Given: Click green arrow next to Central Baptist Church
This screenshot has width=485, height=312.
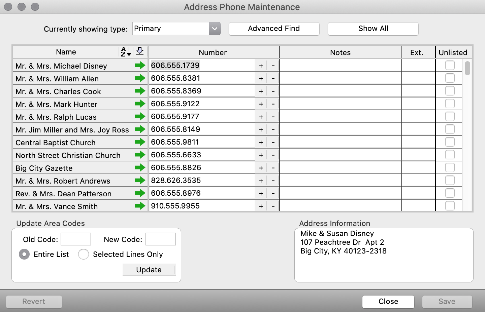Looking at the screenshot, I should click(x=140, y=142).
